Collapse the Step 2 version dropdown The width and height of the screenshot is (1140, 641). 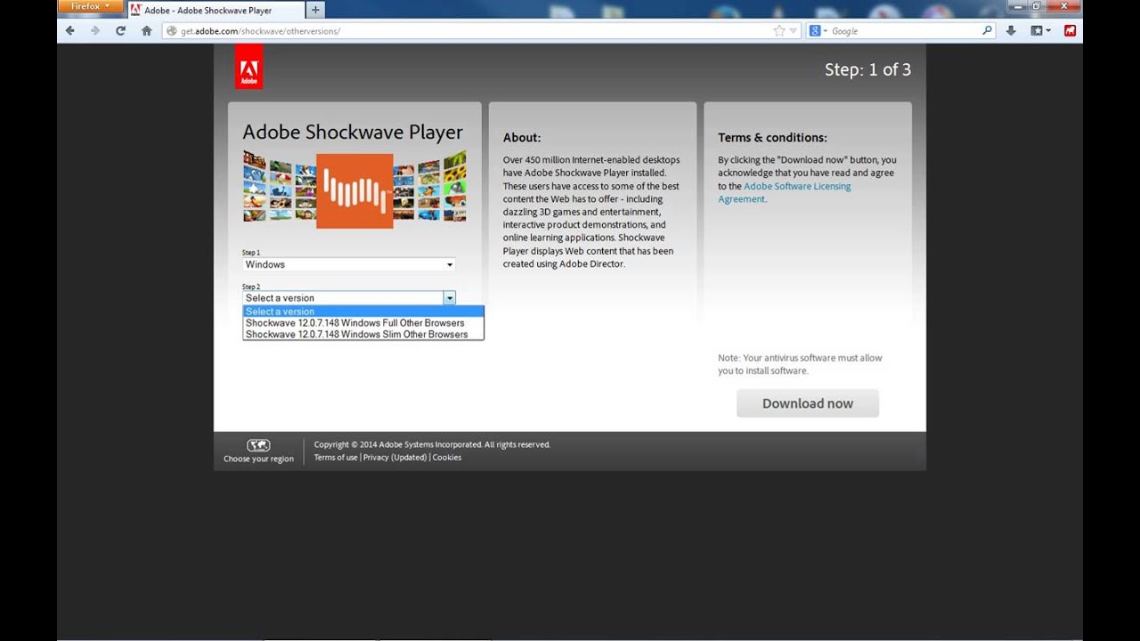click(x=450, y=298)
